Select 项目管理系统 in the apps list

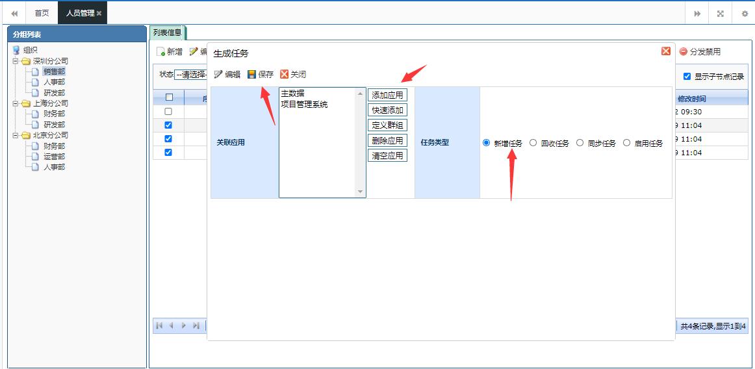point(304,103)
